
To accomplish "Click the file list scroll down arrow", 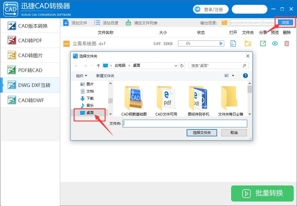I will (250, 114).
